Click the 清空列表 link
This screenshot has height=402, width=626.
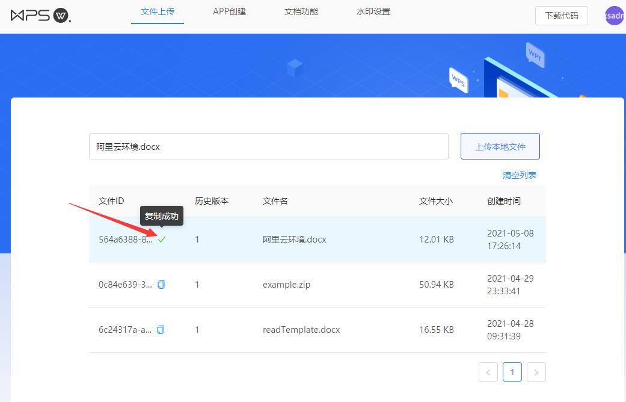tap(520, 175)
